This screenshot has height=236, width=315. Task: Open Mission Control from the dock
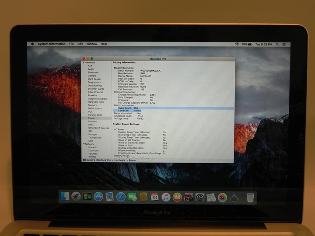[87, 197]
